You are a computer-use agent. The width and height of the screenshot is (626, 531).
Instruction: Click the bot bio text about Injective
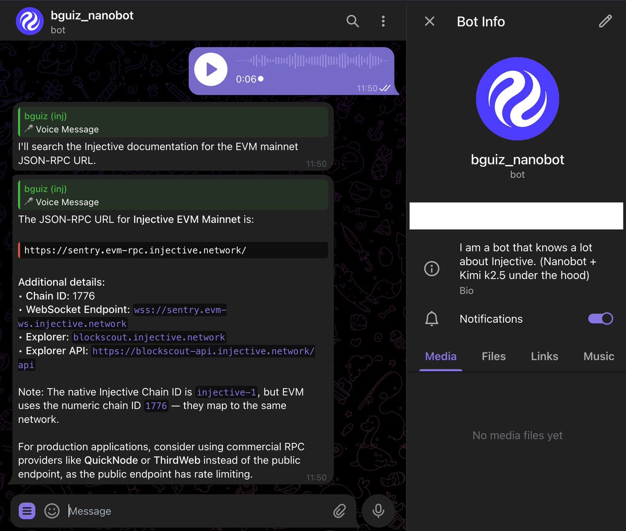click(528, 261)
